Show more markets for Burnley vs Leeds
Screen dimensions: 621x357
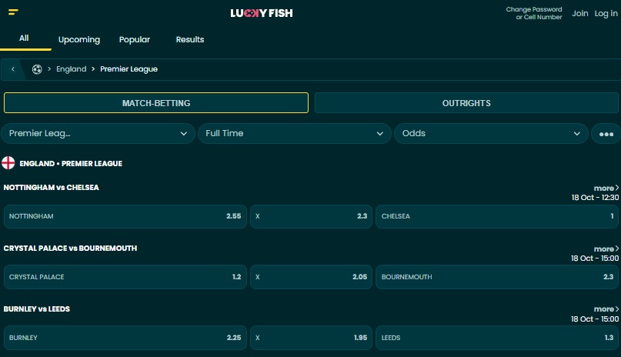pyautogui.click(x=606, y=309)
